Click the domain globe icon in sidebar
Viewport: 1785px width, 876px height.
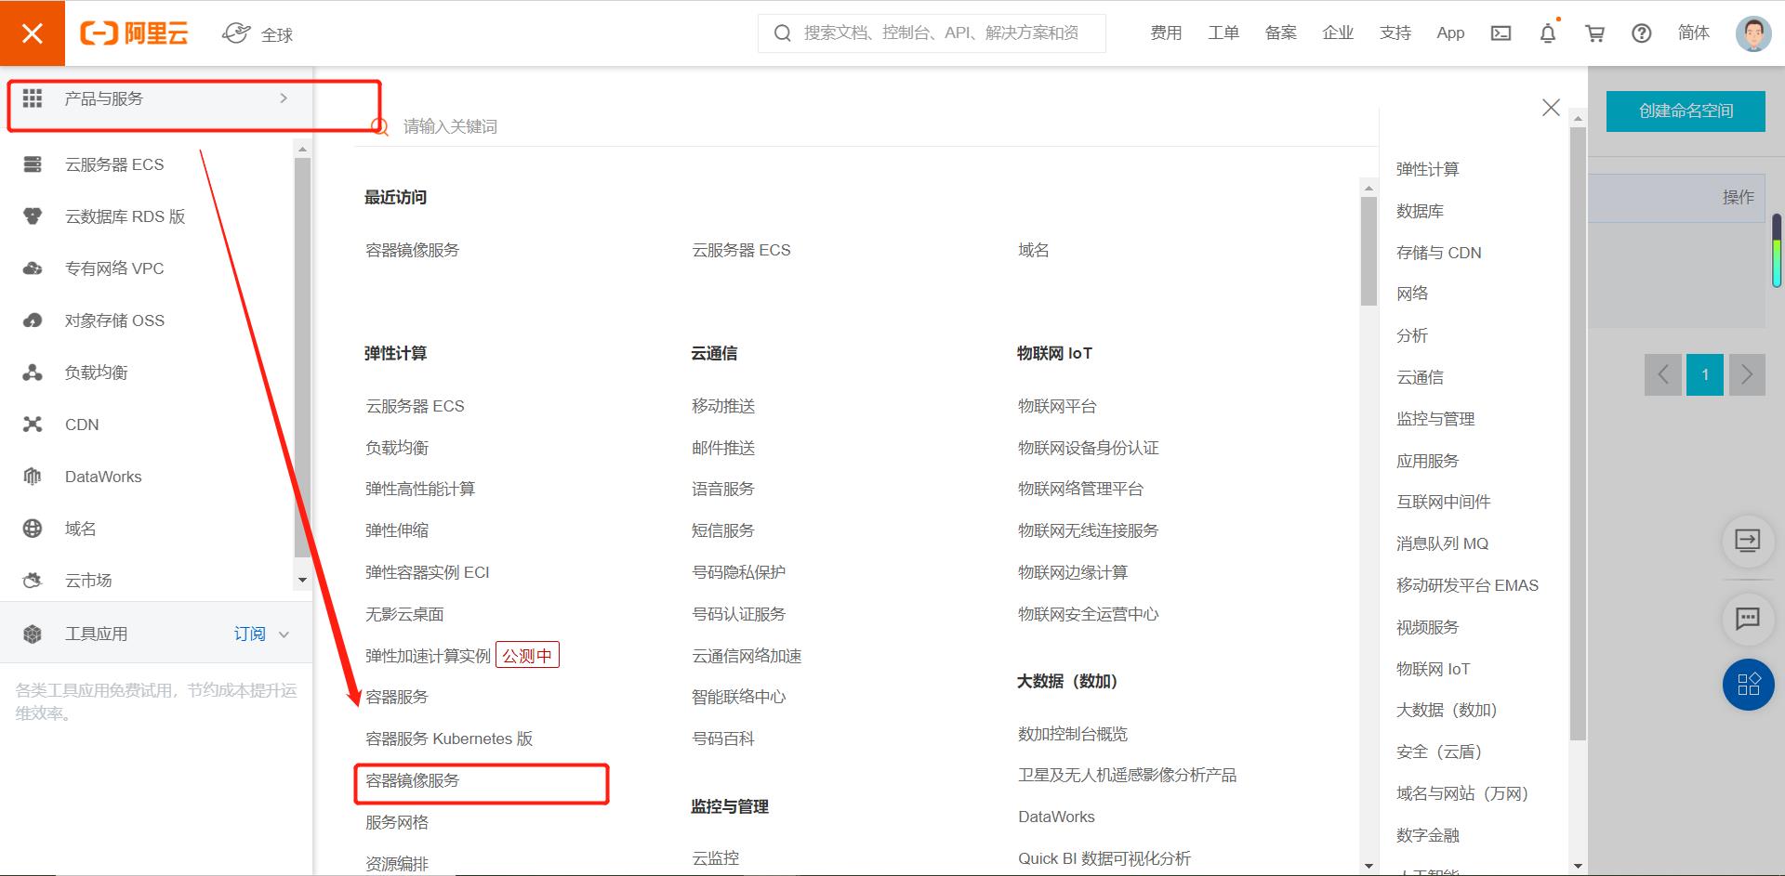(33, 529)
